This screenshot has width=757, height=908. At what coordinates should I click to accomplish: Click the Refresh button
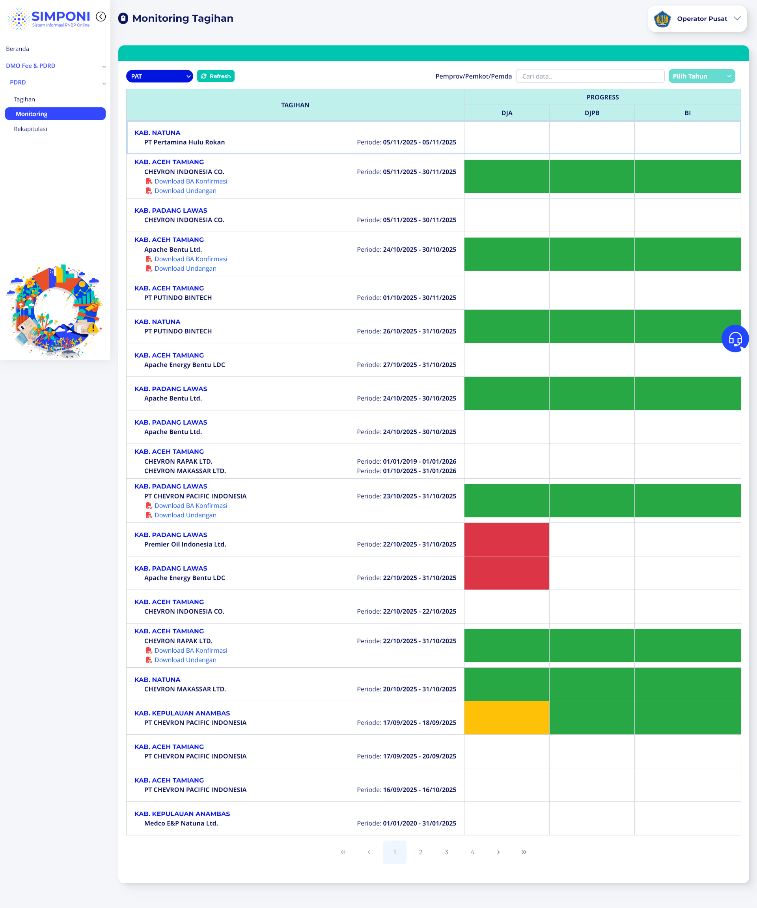[x=216, y=76]
